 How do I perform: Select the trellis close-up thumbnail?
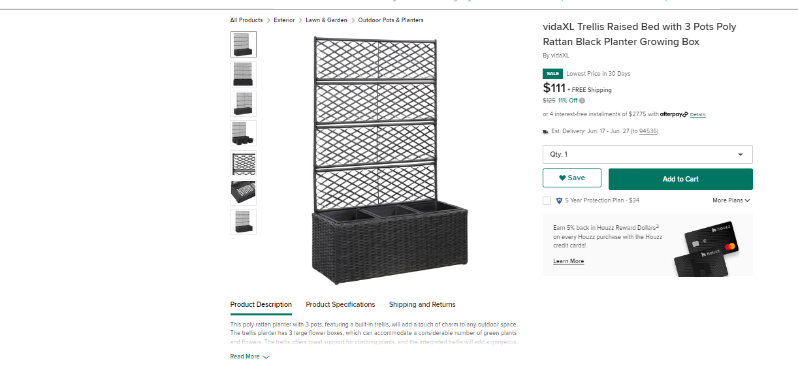tap(244, 163)
